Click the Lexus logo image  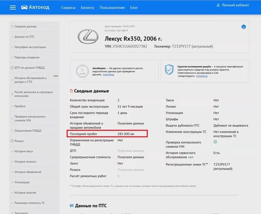pyautogui.click(x=88, y=37)
